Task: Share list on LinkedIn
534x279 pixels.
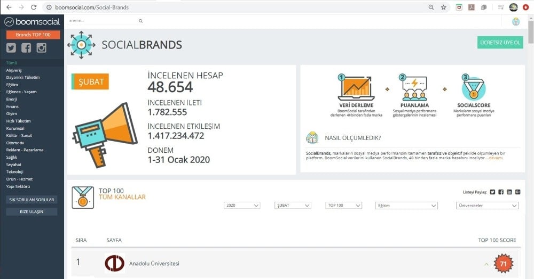Action: click(509, 192)
